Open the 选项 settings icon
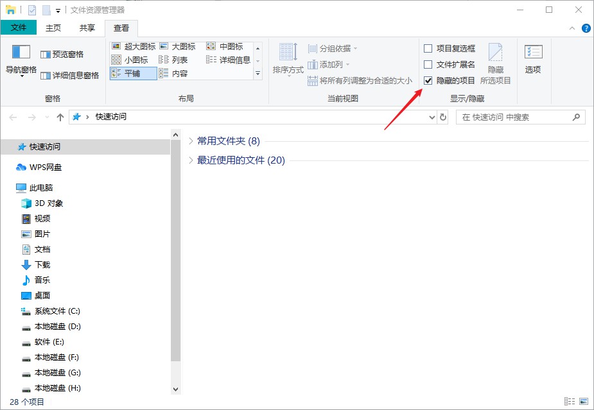Viewport: 594px width, 410px height. (x=533, y=58)
